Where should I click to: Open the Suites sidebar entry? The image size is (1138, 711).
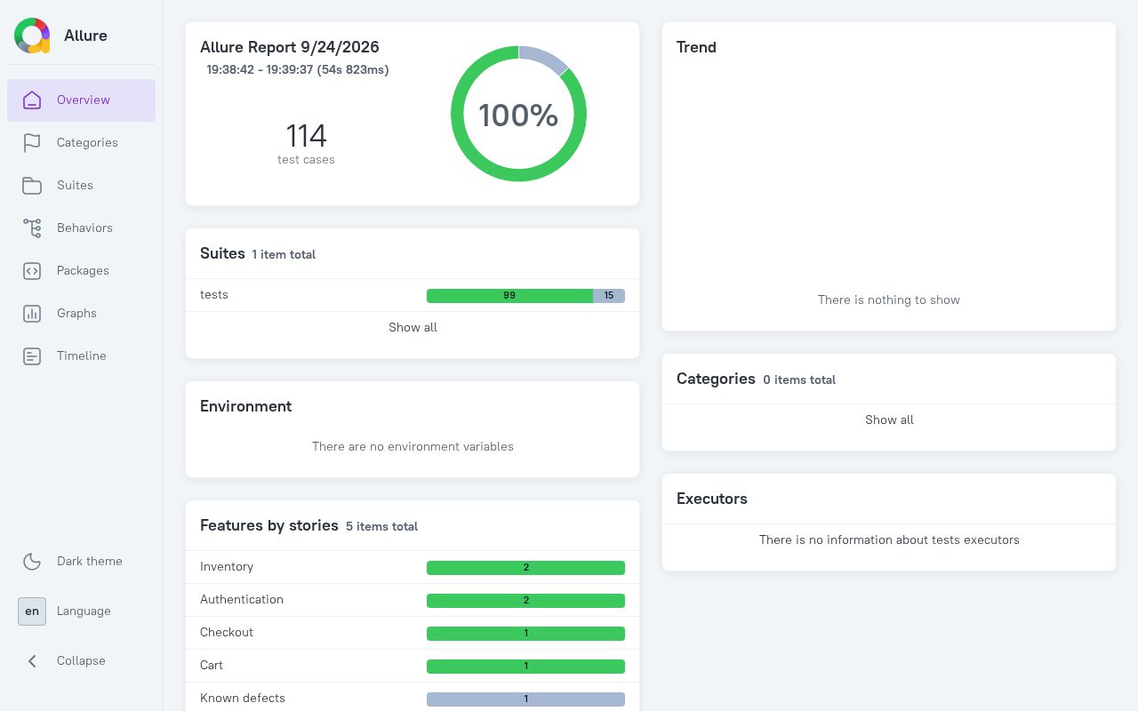pos(82,186)
